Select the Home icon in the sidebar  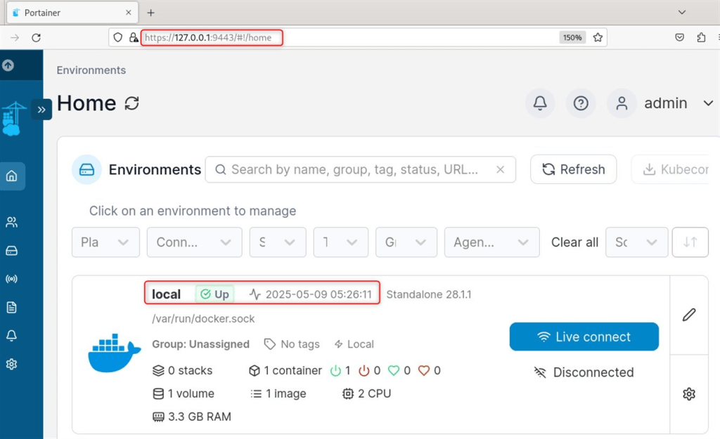[12, 176]
